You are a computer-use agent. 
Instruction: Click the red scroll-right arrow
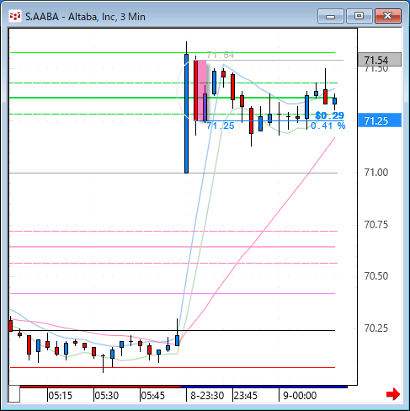[x=393, y=394]
